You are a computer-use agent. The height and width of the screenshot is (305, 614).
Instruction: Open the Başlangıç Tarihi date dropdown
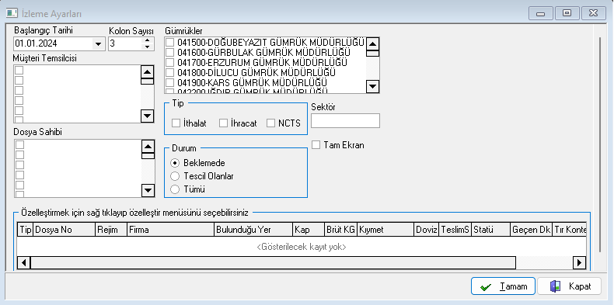click(x=98, y=43)
